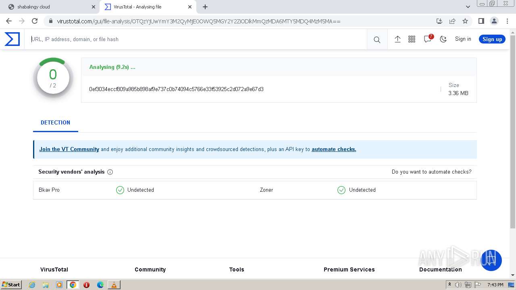516x290 pixels.
Task: Focus the URL, IP, domain search field
Action: coord(196,39)
